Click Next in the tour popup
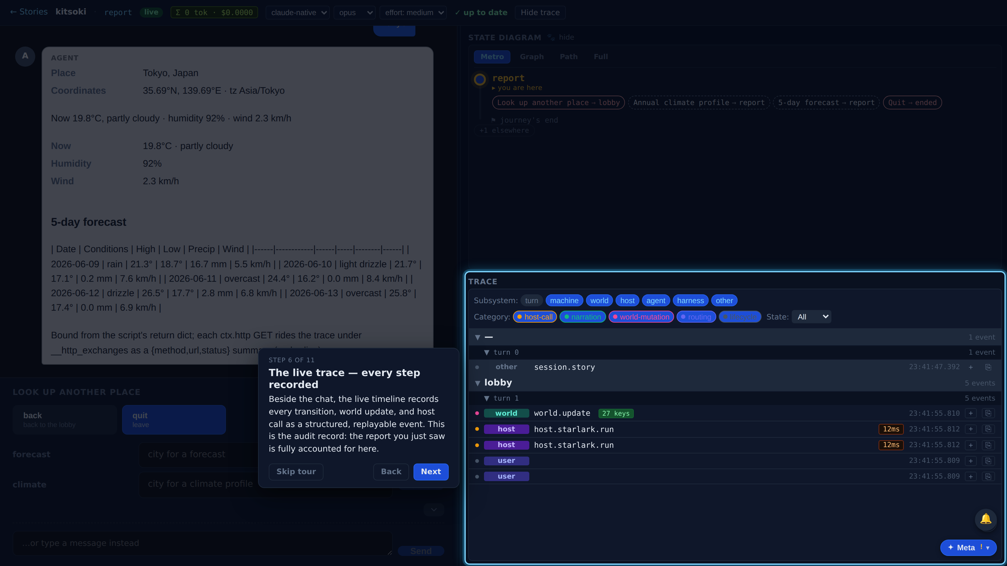Screen dimensions: 1007x566 (x=431, y=472)
